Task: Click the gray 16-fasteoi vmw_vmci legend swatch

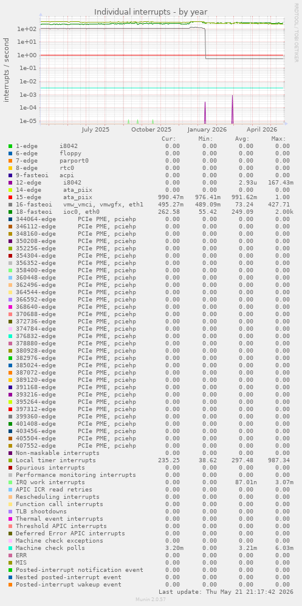Action: pos(10,205)
